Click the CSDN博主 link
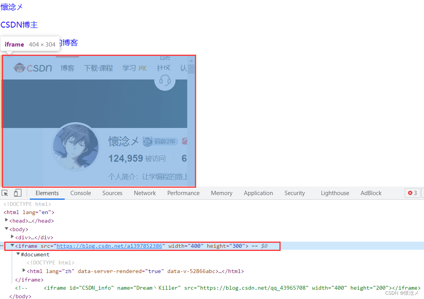Screen dimensions: 424x299 coord(19,24)
